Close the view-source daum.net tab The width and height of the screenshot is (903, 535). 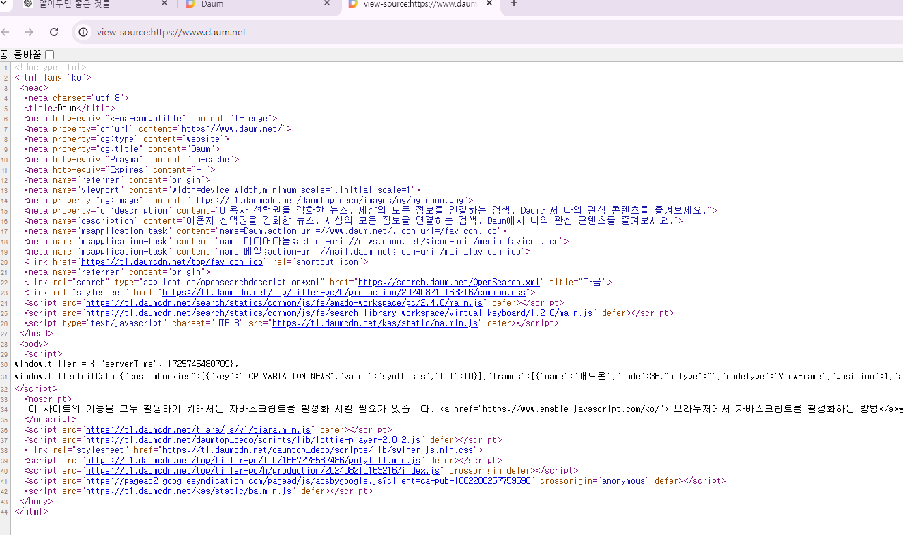pyautogui.click(x=489, y=3)
